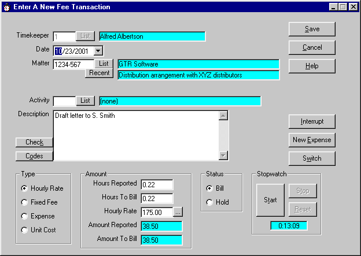Click description scrollbar down arrow
Image resolution: width=361 pixels, height=256 pixels.
pyautogui.click(x=223, y=155)
